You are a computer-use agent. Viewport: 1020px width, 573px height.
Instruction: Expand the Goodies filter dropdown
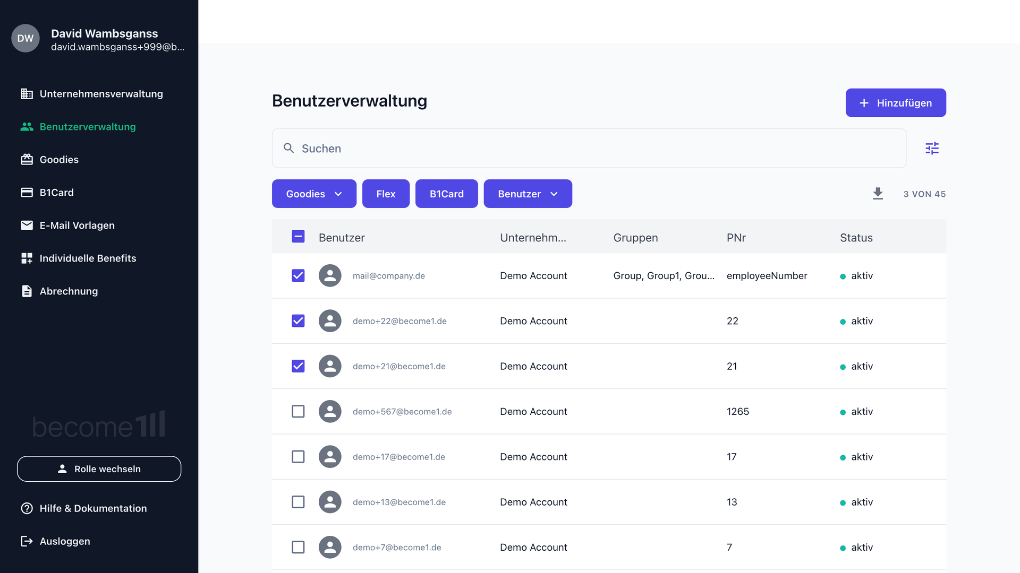[x=314, y=194]
